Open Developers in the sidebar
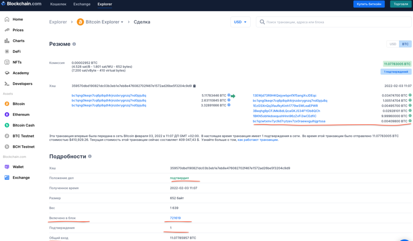The height and width of the screenshot is (241, 413). (23, 84)
